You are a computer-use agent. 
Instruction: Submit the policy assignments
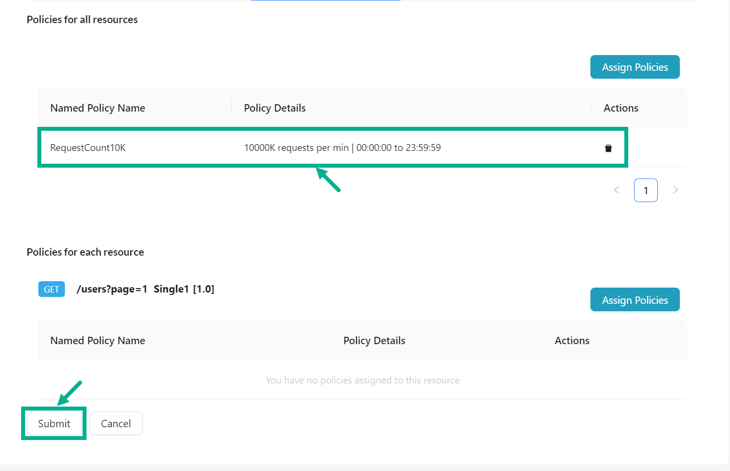point(54,423)
